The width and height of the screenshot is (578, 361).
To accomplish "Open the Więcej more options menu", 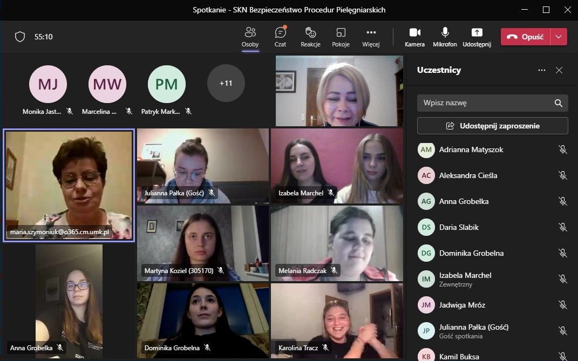I will 371,37.
